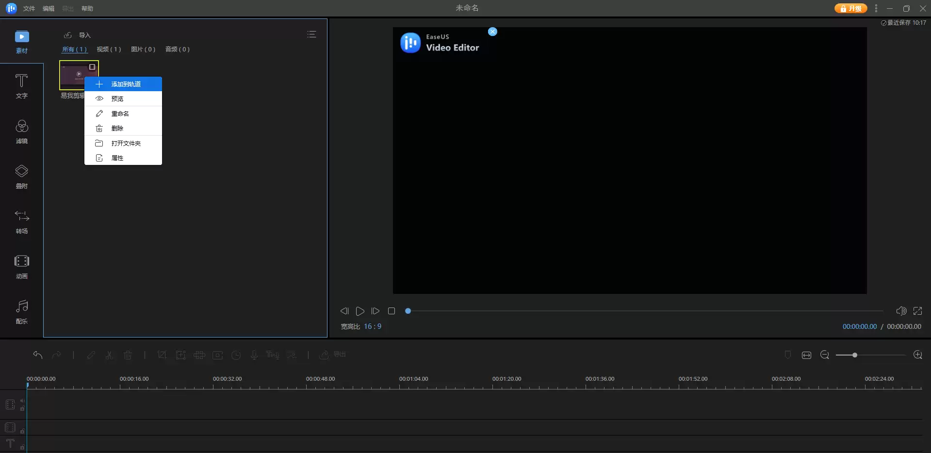Screen dimensions: 931x453
Task: Click the trash delete icon in timeline toolbar
Action: click(x=128, y=355)
